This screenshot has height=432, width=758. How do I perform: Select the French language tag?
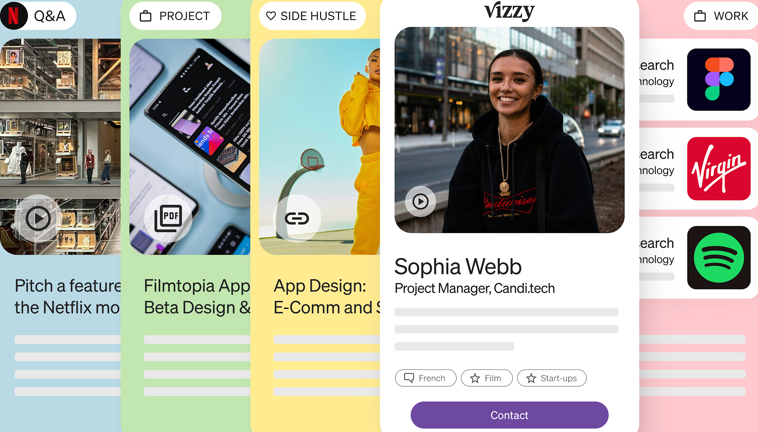coord(425,378)
